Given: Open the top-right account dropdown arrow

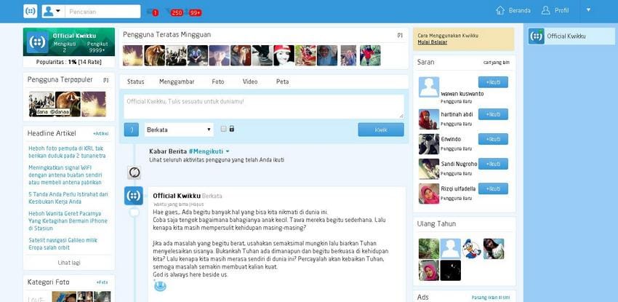Looking at the screenshot, I should 588,11.
